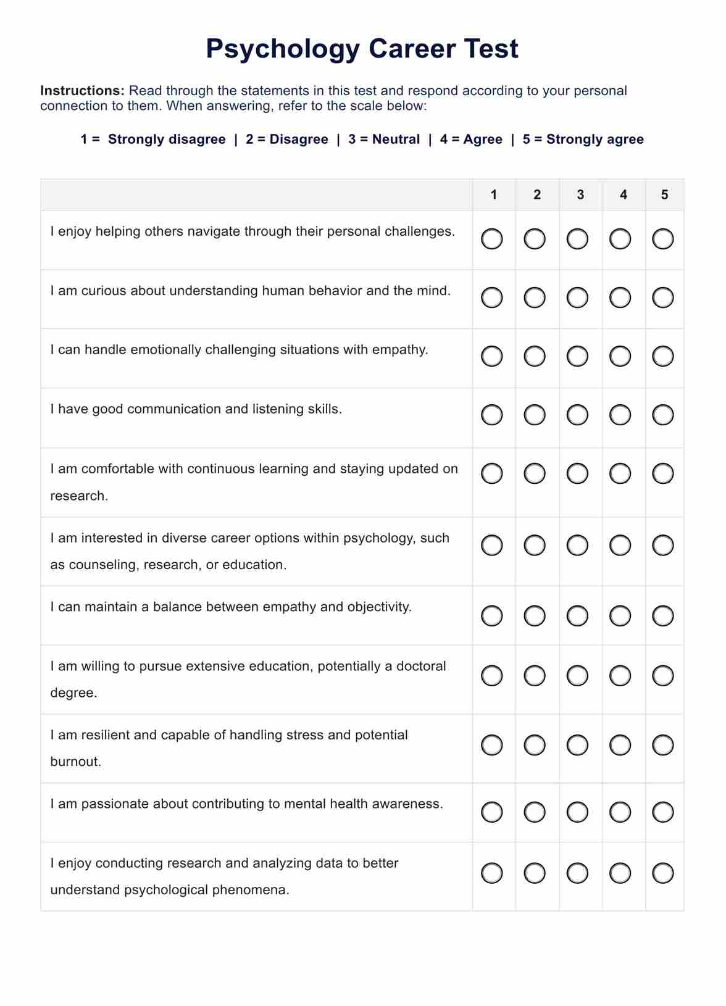Click the Psychology Career Test title
Screen dimensions: 726x1006
(362, 49)
